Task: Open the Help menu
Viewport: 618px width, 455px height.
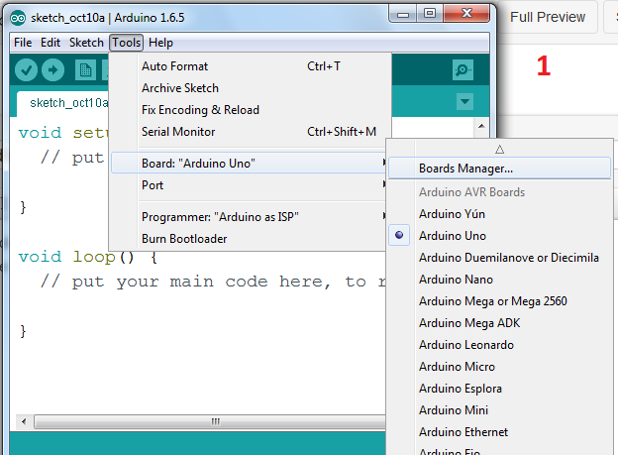Action: (160, 43)
